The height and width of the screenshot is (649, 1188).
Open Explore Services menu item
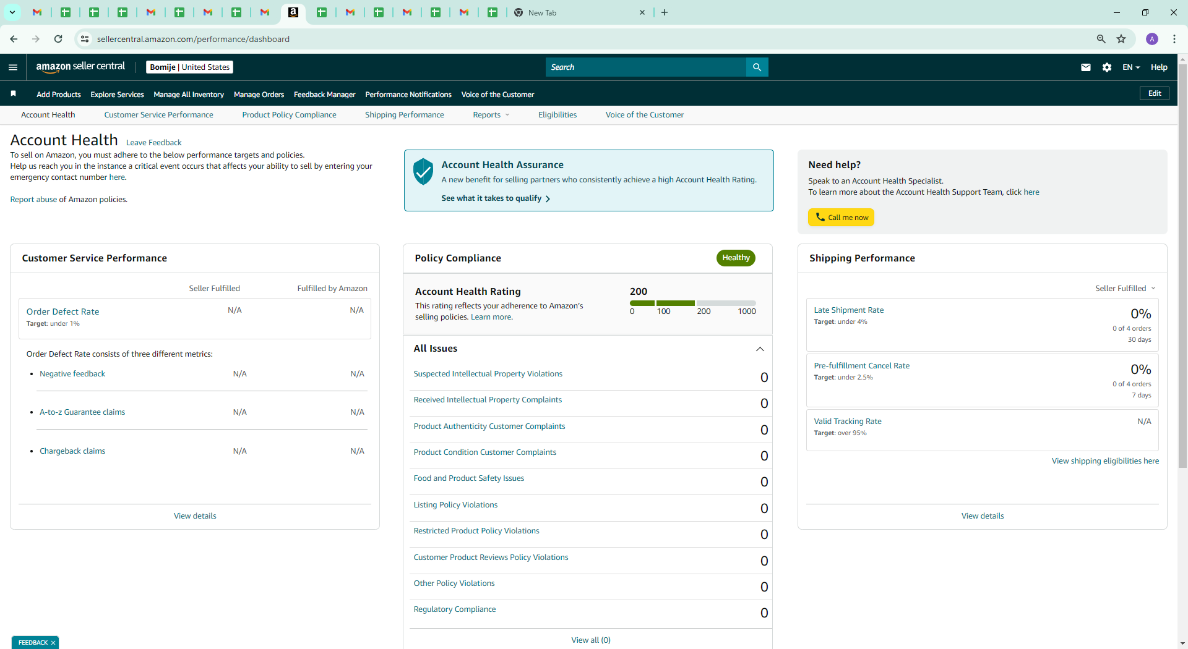(117, 95)
